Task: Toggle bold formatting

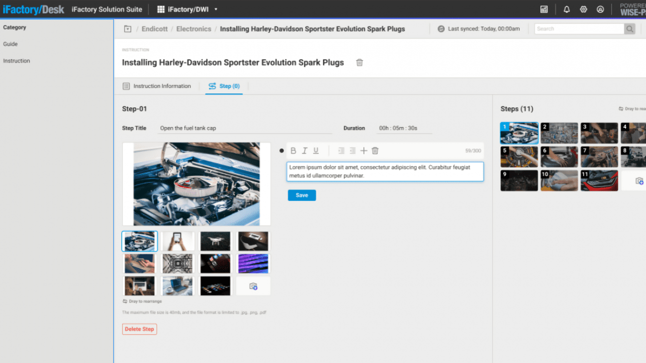Action: pyautogui.click(x=293, y=150)
